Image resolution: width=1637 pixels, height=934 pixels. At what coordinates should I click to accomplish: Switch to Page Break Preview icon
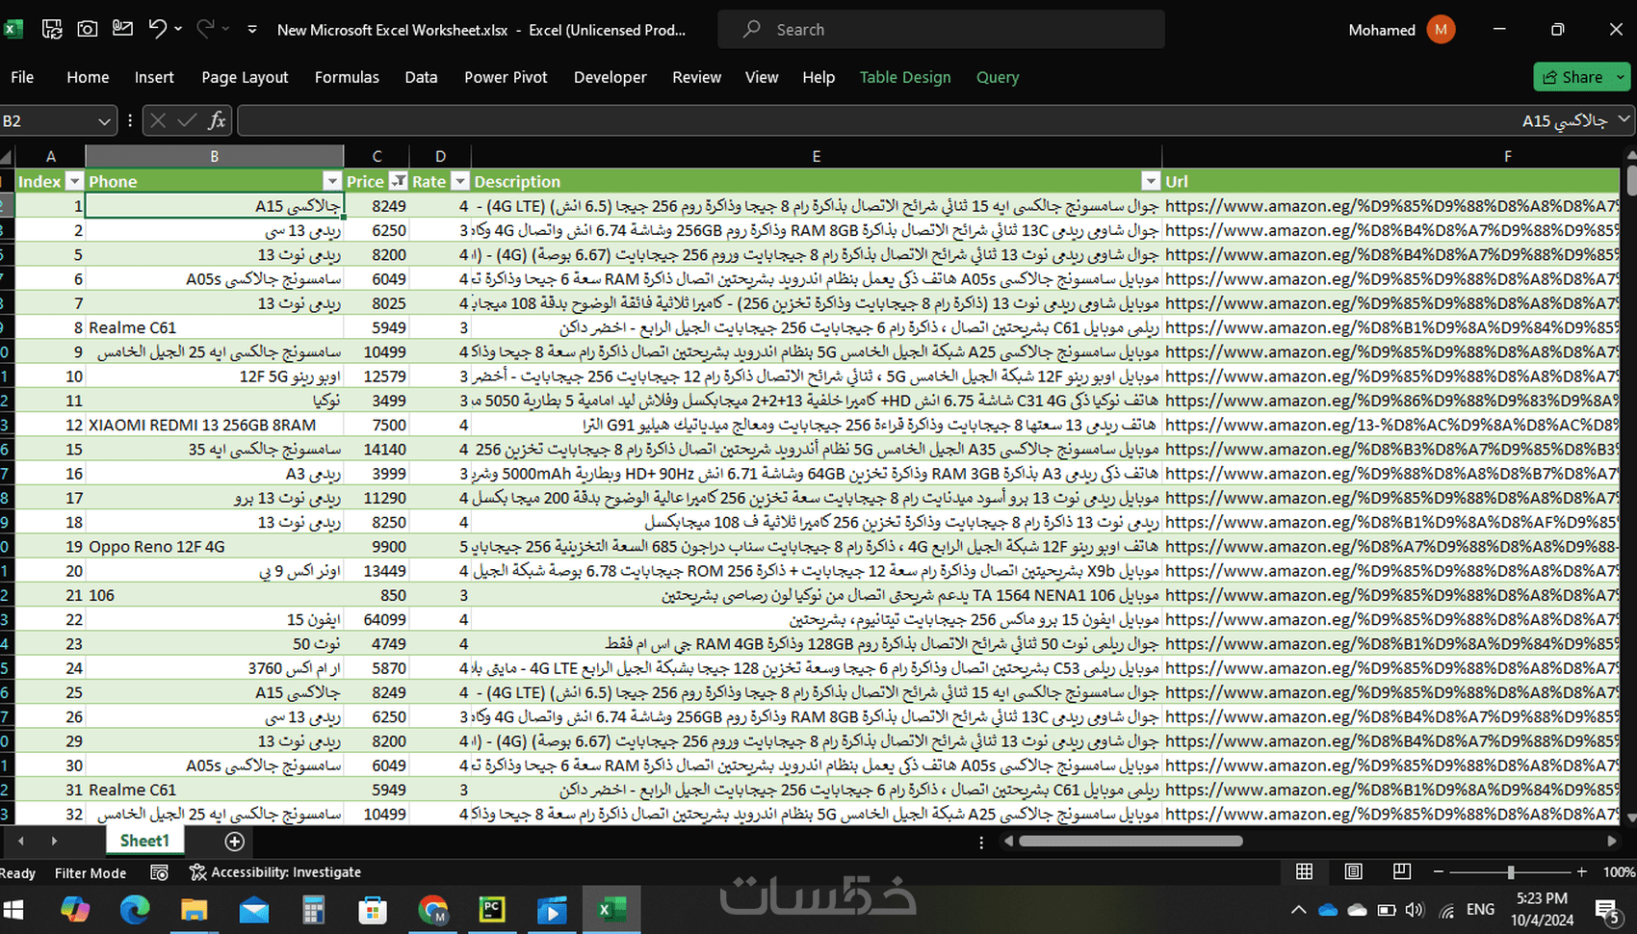point(1402,871)
